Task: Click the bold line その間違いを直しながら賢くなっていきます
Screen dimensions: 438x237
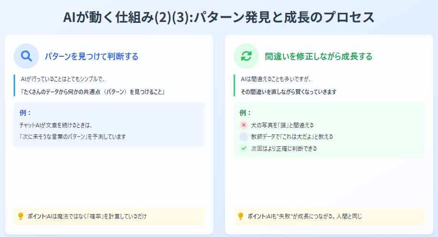Action: (288, 92)
